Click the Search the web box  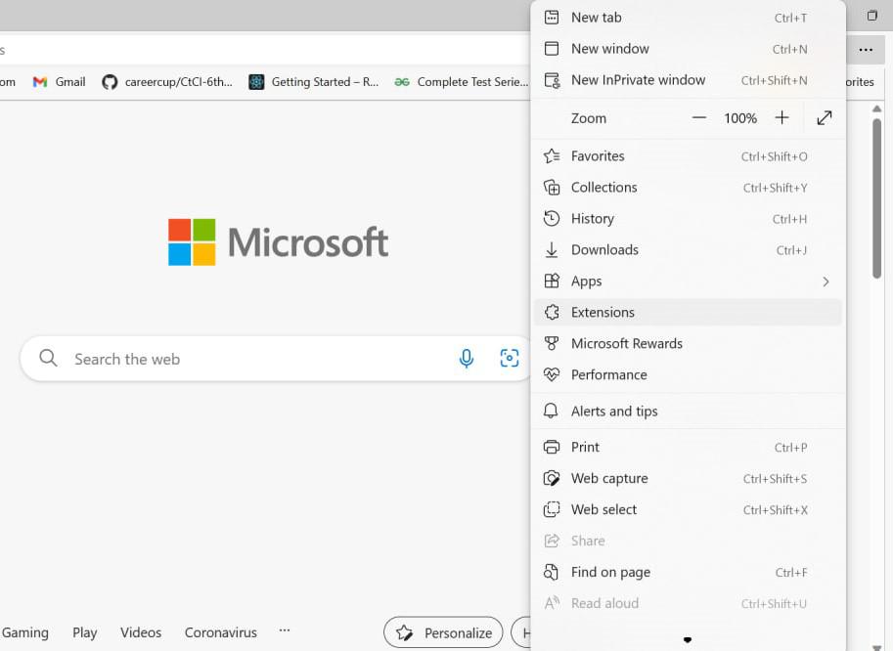click(x=276, y=359)
